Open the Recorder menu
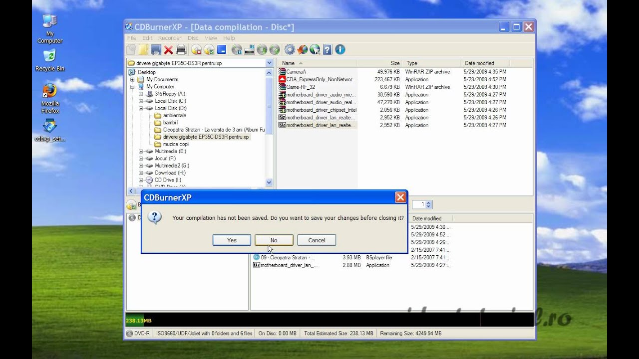The image size is (639, 359). pyautogui.click(x=170, y=38)
